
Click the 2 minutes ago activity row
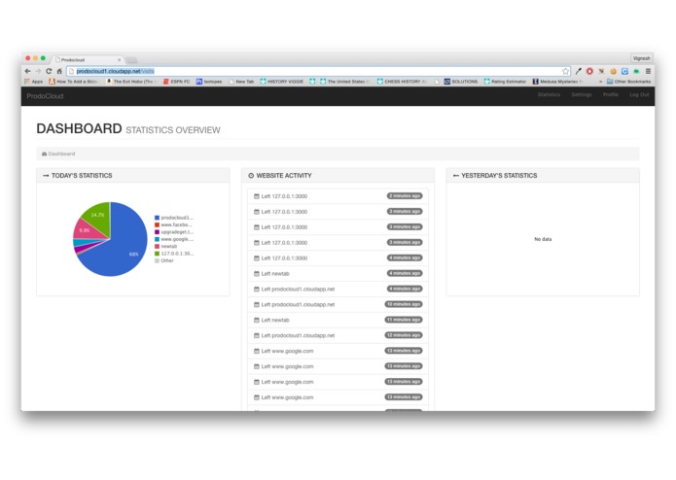coord(338,196)
